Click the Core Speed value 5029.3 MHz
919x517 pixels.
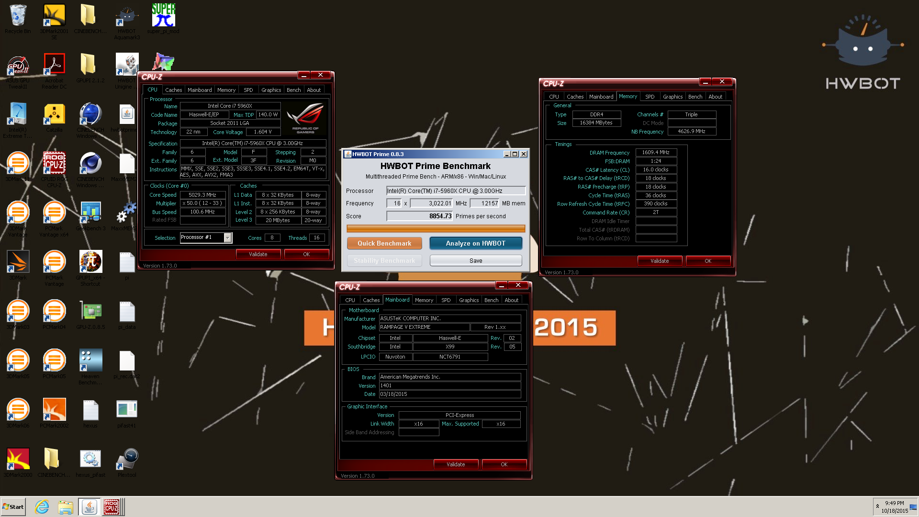(x=202, y=195)
